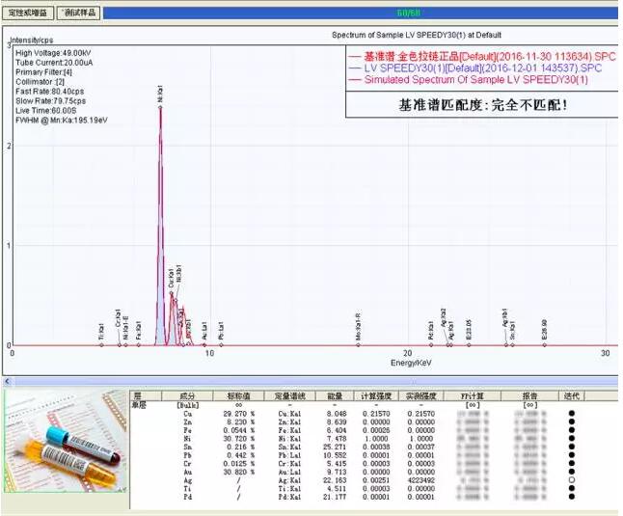The height and width of the screenshot is (516, 623).
Task: Click the 定性或增益 button
Action: [28, 13]
